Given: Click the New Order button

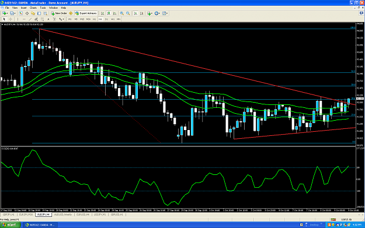Looking at the screenshot, I should click(x=59, y=13).
